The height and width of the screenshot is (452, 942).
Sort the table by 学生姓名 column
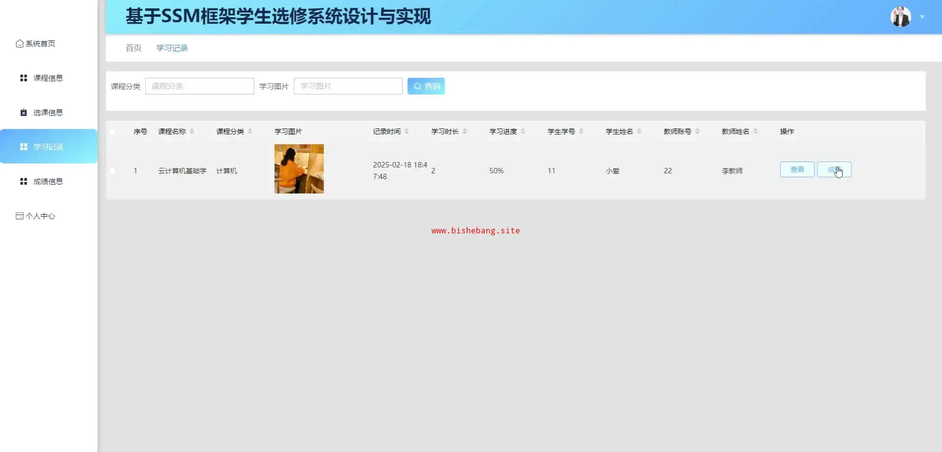(x=639, y=131)
